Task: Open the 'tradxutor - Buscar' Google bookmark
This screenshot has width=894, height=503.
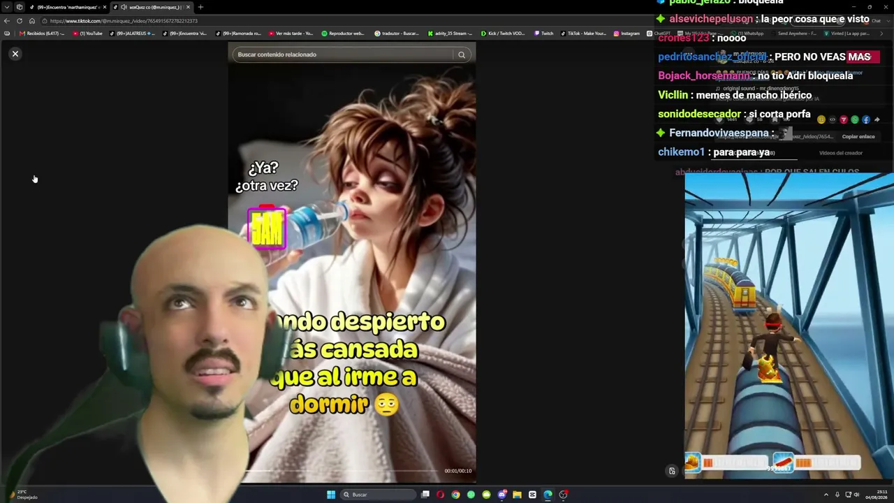Action: 397,34
